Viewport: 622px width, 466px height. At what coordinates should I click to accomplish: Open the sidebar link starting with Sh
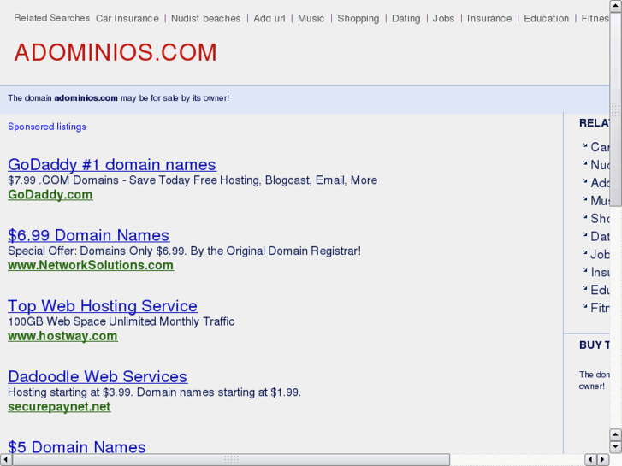(x=600, y=219)
